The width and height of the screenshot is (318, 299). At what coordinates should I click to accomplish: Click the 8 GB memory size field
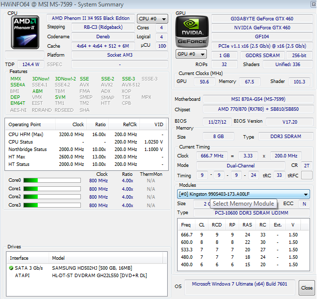click(x=218, y=137)
